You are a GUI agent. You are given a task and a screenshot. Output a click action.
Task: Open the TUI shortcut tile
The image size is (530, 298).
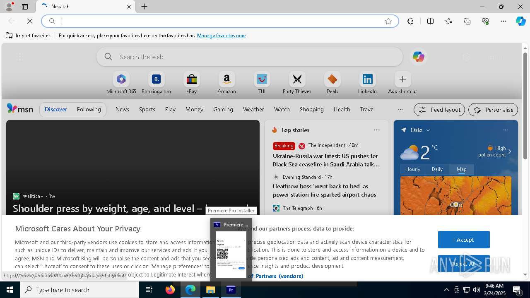click(262, 83)
